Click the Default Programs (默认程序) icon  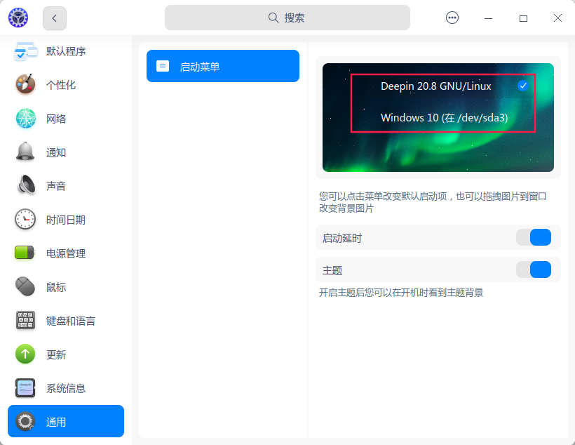(26, 51)
